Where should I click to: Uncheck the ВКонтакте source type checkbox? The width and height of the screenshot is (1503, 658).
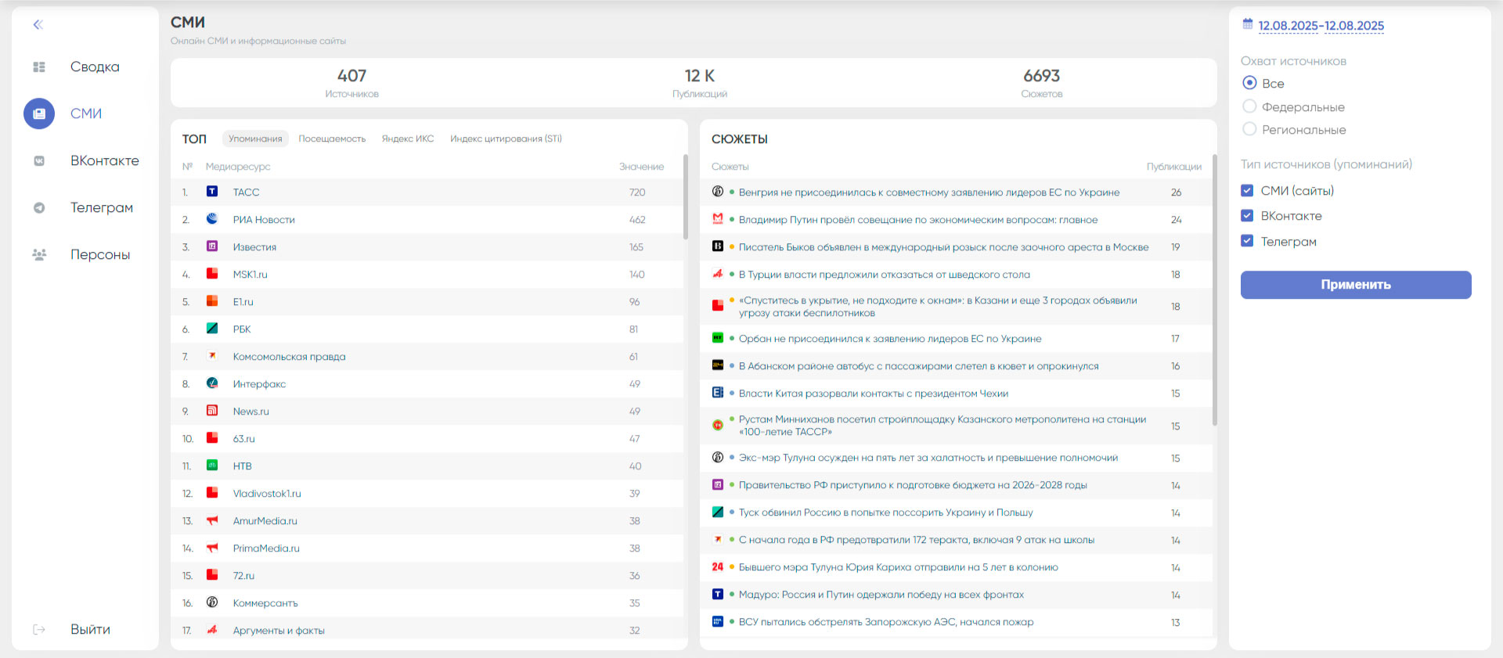coord(1248,216)
